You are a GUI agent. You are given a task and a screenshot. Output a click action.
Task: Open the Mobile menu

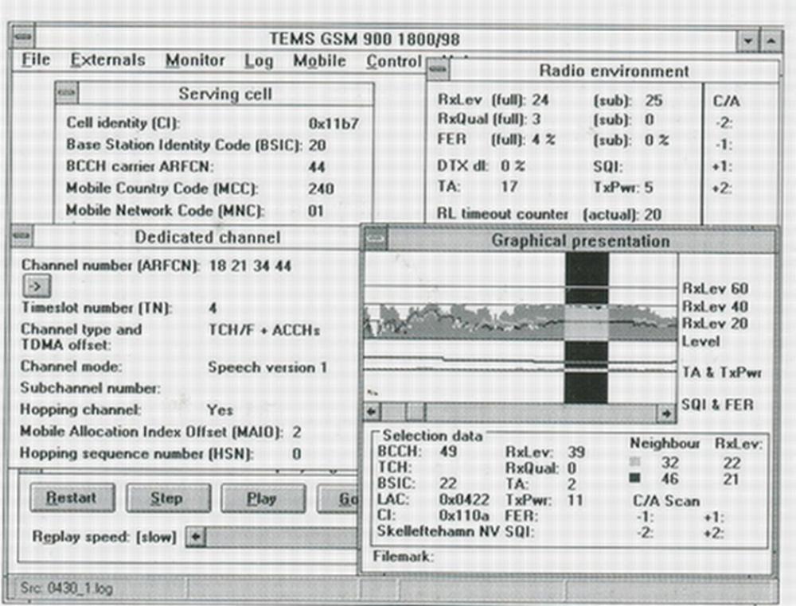pyautogui.click(x=319, y=61)
